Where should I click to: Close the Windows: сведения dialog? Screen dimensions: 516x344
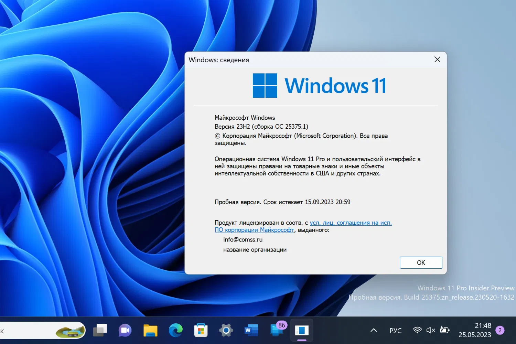coord(437,60)
